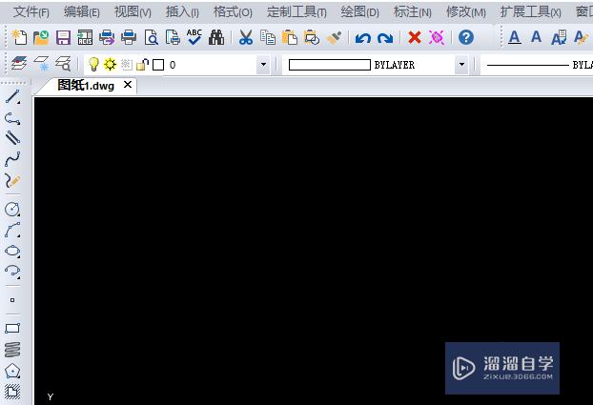Open the 视图(V) menu
The width and height of the screenshot is (593, 405).
[x=133, y=12]
